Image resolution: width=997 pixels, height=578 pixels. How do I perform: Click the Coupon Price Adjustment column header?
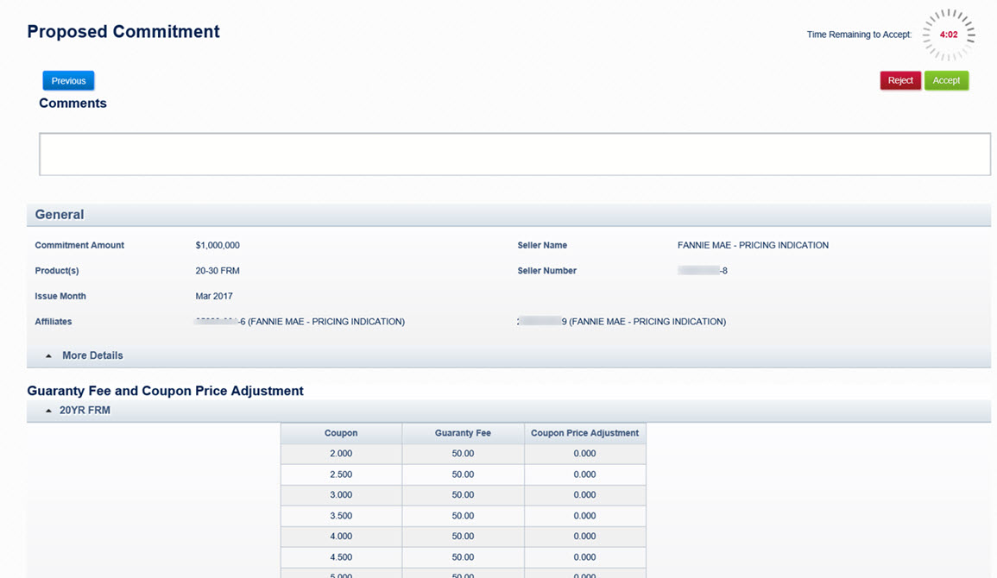[584, 433]
